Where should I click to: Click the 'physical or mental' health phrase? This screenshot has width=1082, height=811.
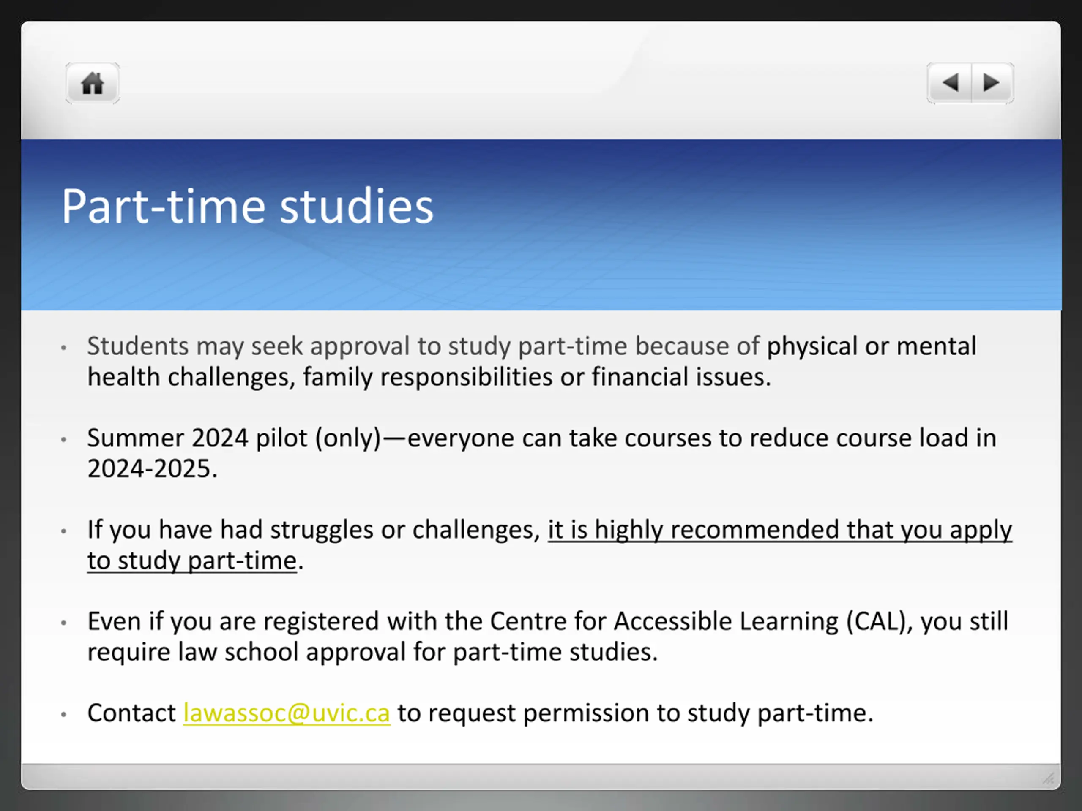871,346
